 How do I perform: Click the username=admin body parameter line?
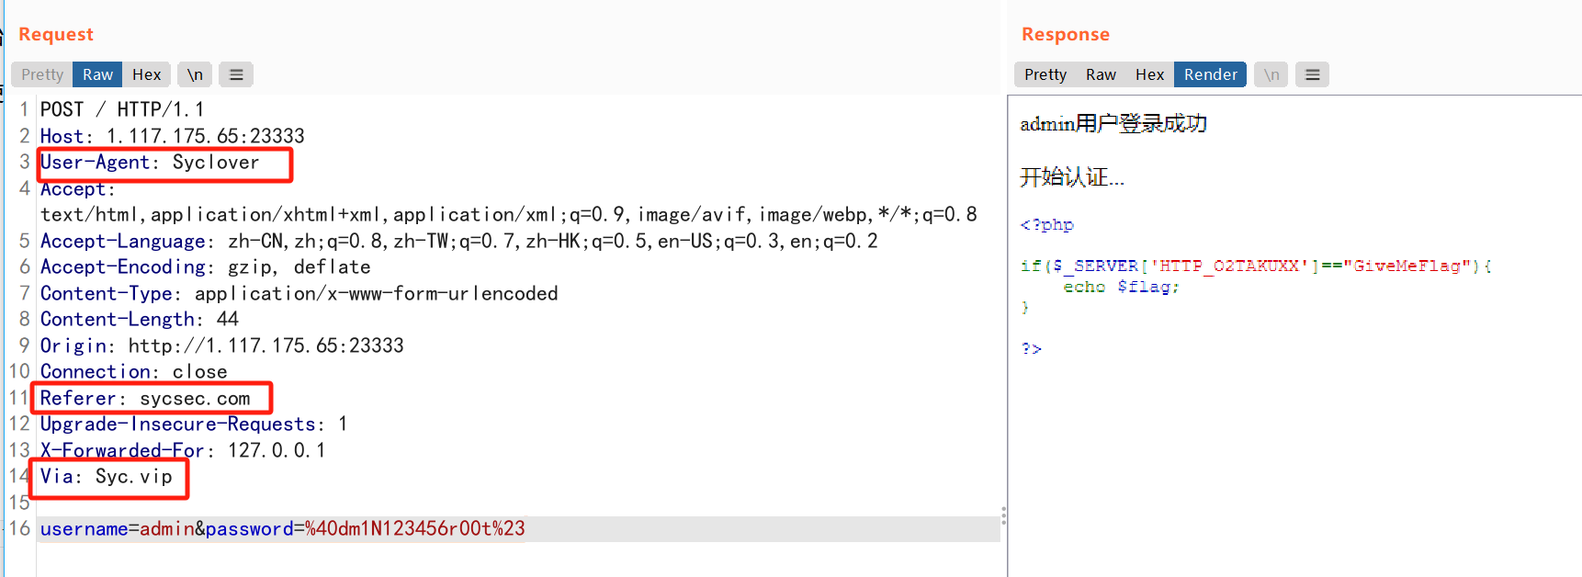point(283,528)
